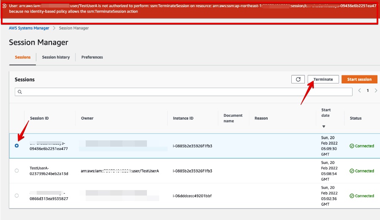Click session ID ending 09436e6b2251ea477
Viewport: 380px width, 220px height.
[x=49, y=146]
